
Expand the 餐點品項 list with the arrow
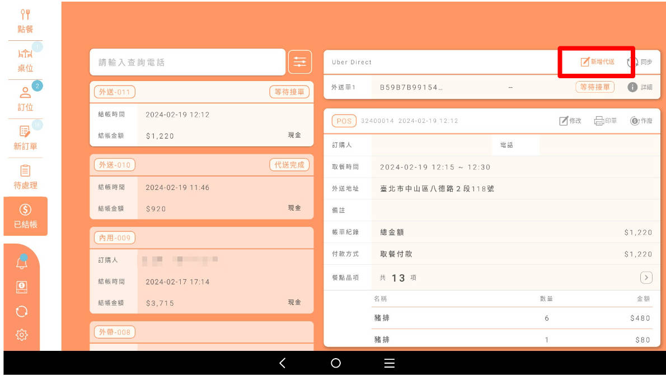[x=646, y=277]
